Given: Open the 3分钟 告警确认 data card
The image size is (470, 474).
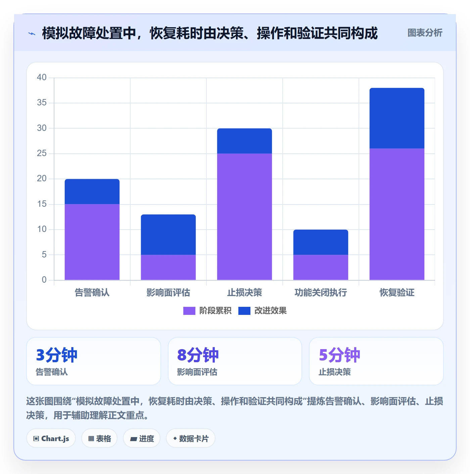Looking at the screenshot, I should coord(94,361).
